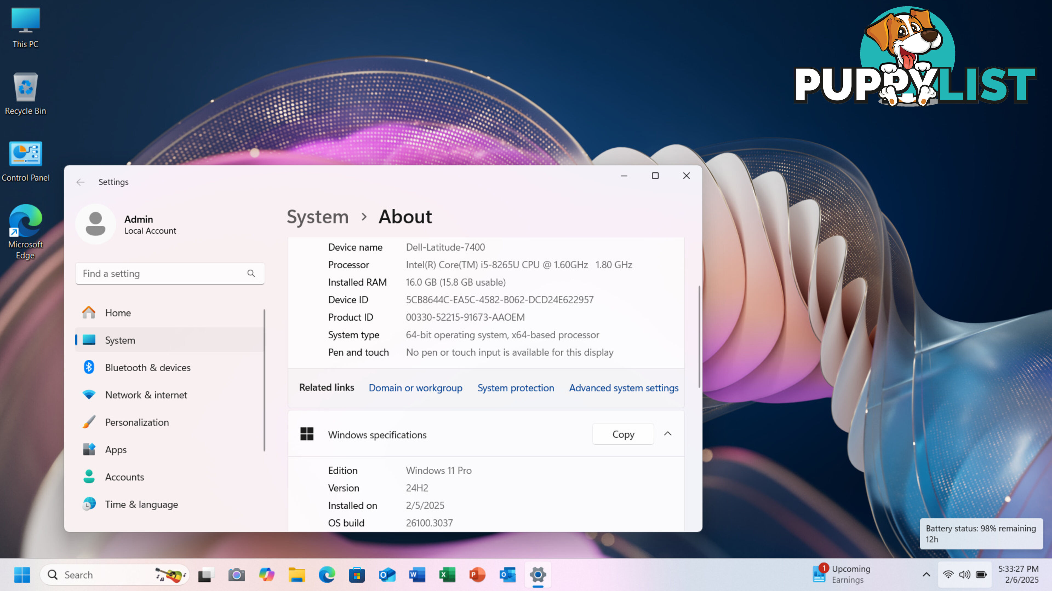This screenshot has width=1052, height=591.
Task: Open Task View on taskbar
Action: coord(206,575)
